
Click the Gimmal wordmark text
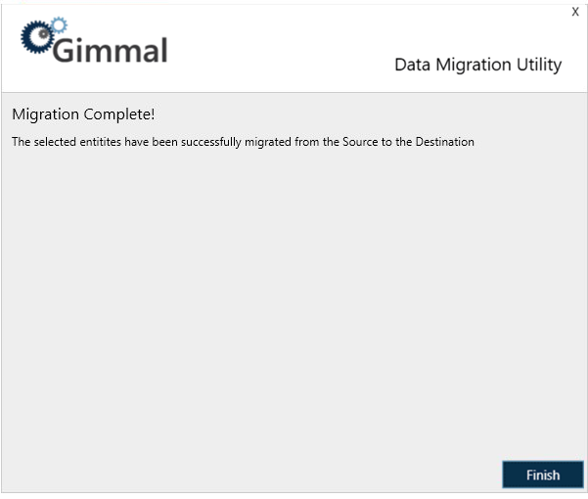110,49
